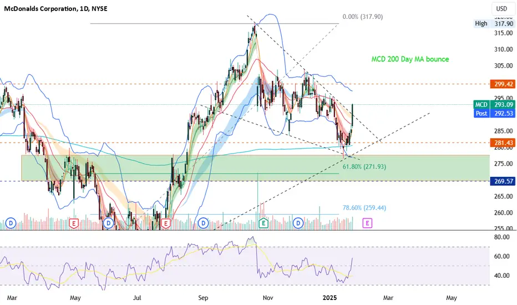
Task: Click the D dividend marker before 2025
Action: click(x=298, y=223)
